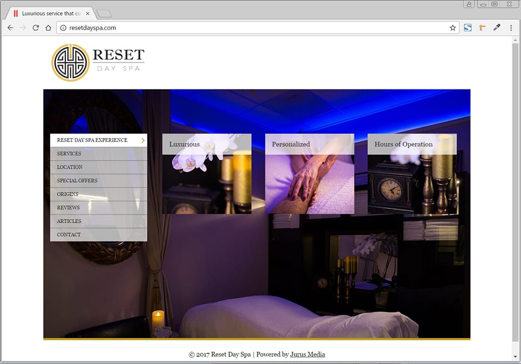521x364 pixels.
Task: Select the Luxurious service browser tab
Action: pos(50,14)
